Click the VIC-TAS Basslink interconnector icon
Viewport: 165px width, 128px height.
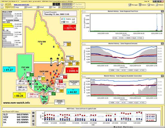[x=44, y=93]
